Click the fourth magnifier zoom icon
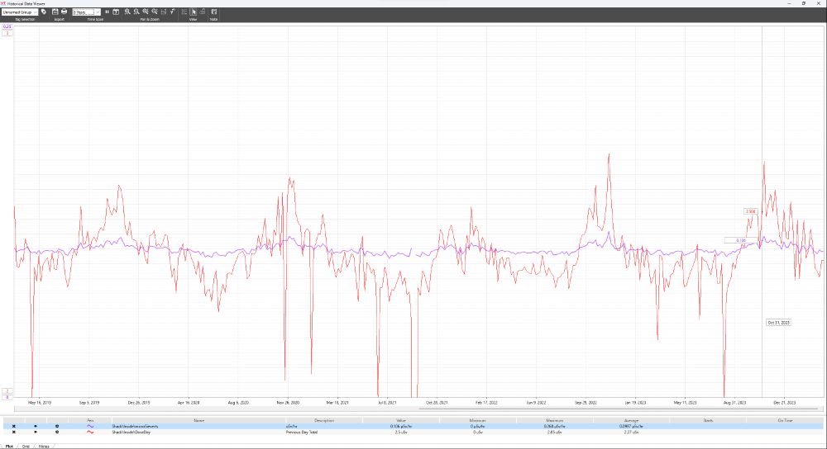The width and height of the screenshot is (827, 449). 154,12
